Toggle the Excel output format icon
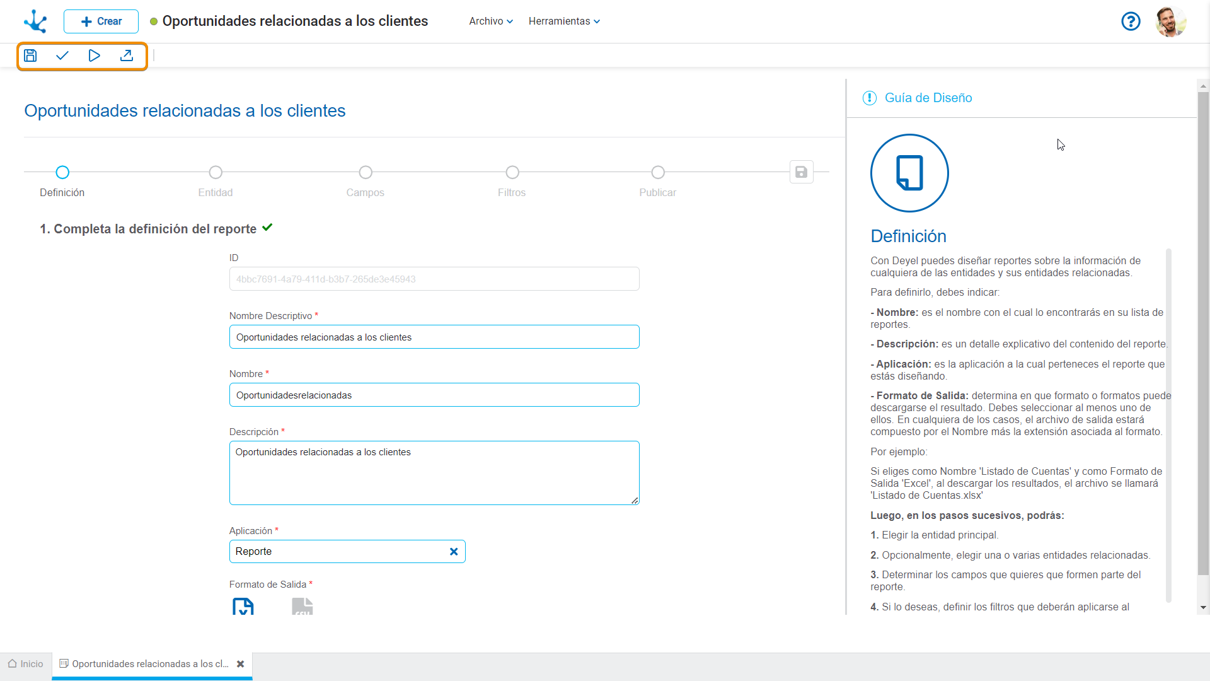Image resolution: width=1210 pixels, height=681 pixels. click(243, 607)
